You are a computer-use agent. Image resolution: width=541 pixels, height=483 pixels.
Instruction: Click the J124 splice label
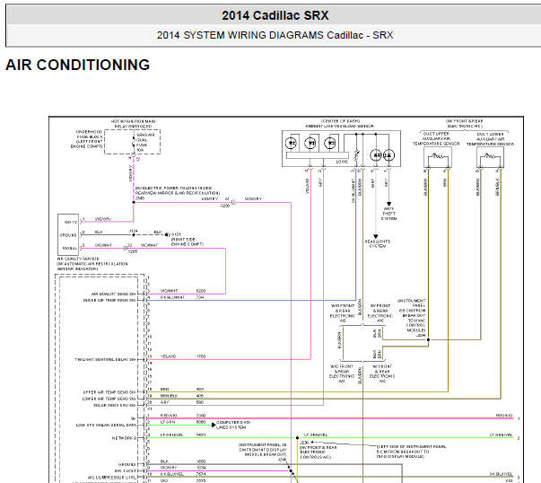tap(133, 231)
